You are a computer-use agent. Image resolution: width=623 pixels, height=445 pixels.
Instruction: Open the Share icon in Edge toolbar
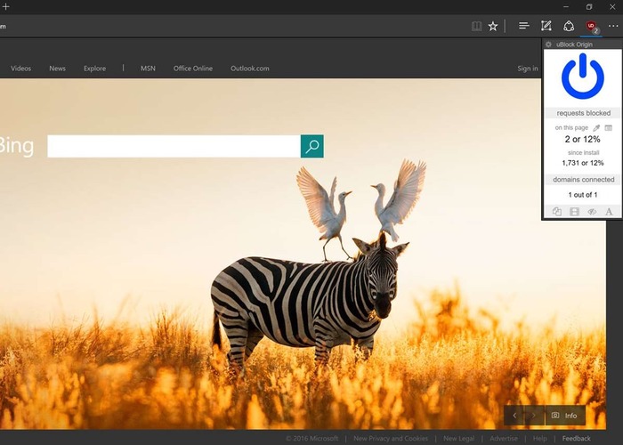[569, 26]
